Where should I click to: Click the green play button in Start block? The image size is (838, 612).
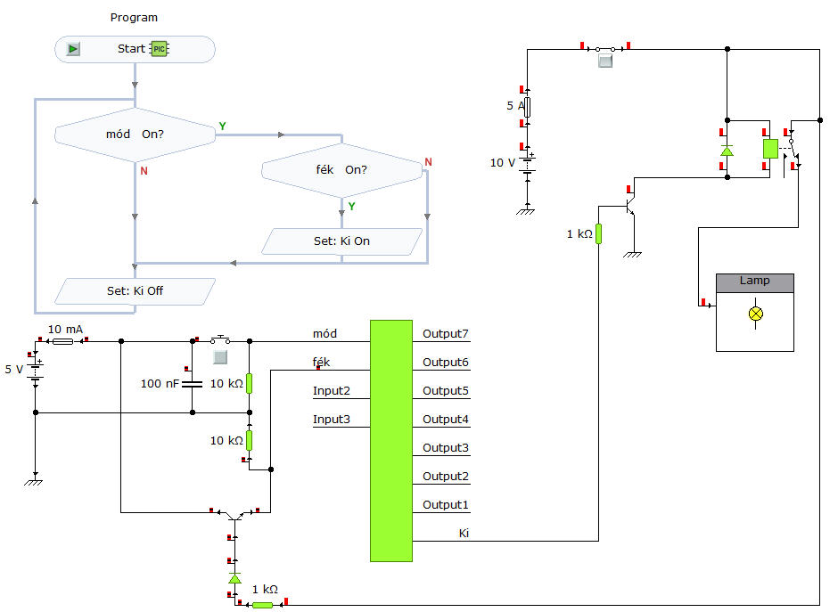[x=73, y=49]
